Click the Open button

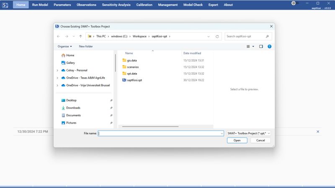point(237,140)
